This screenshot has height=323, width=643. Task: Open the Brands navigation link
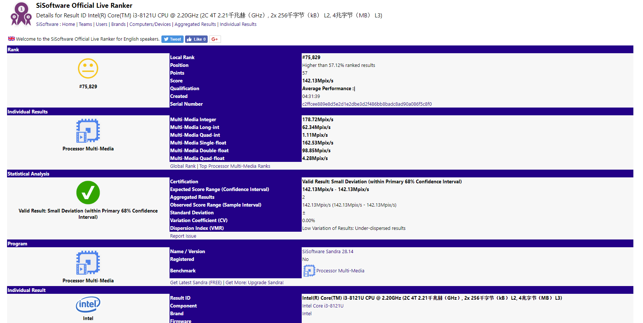118,24
